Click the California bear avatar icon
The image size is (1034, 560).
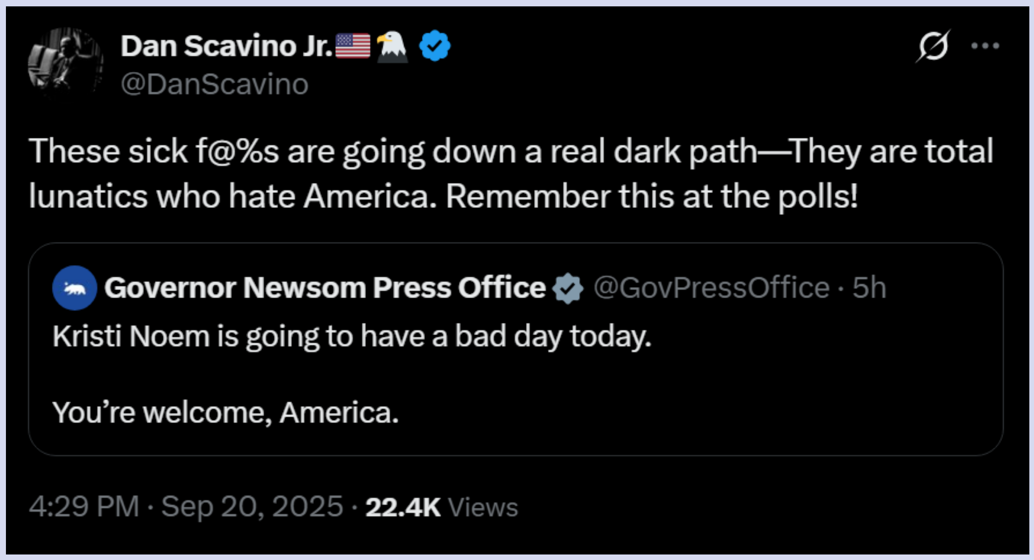click(x=75, y=288)
